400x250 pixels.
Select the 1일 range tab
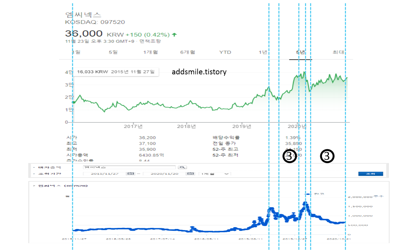point(76,52)
